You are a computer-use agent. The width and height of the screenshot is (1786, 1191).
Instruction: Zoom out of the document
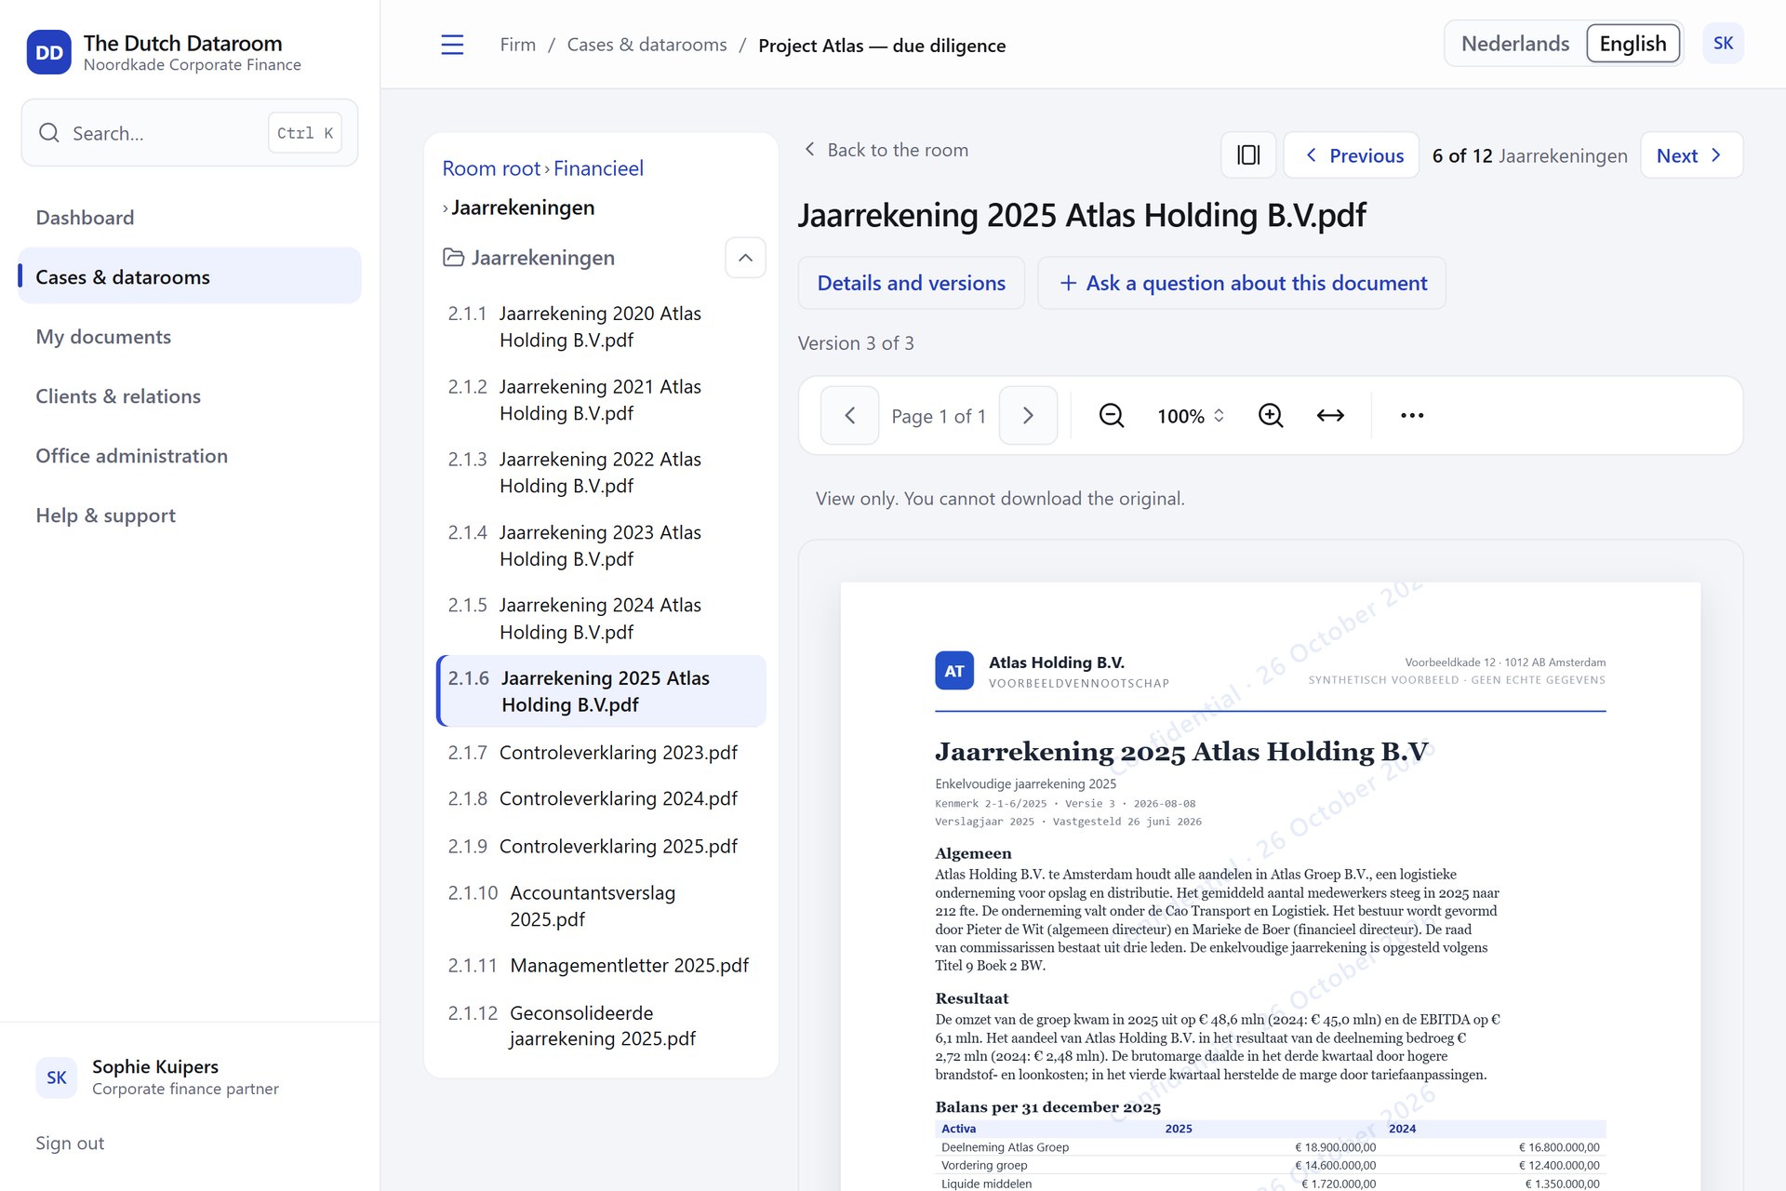tap(1112, 415)
